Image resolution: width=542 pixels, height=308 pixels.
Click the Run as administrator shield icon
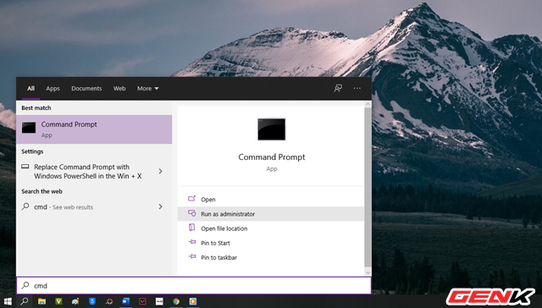pyautogui.click(x=192, y=213)
